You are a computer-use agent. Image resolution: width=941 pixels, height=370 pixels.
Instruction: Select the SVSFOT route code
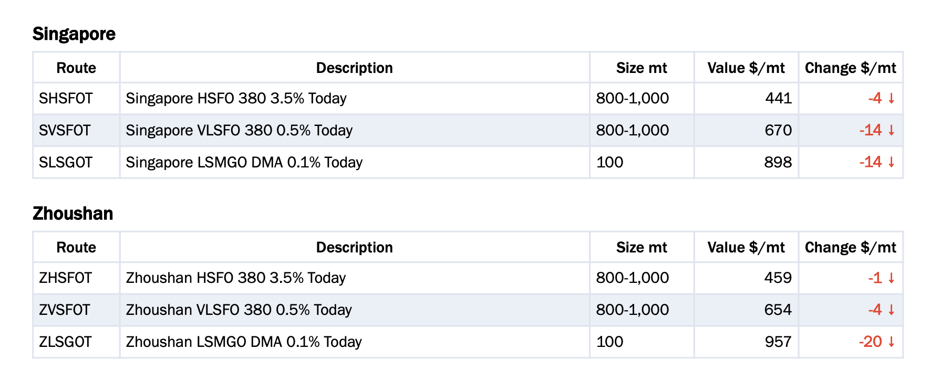tap(65, 130)
